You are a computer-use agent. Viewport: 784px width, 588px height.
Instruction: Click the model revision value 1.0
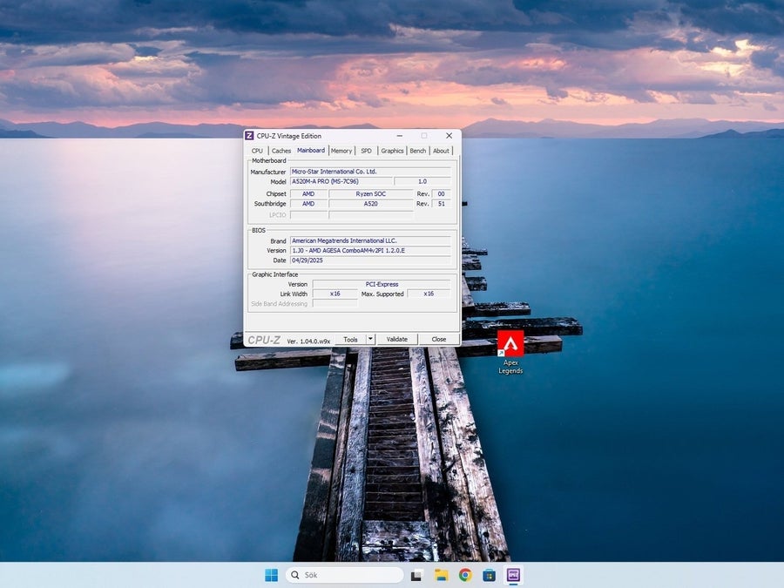tap(422, 181)
